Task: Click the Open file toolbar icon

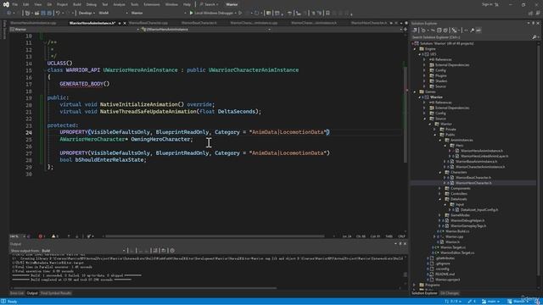Action: [36, 14]
